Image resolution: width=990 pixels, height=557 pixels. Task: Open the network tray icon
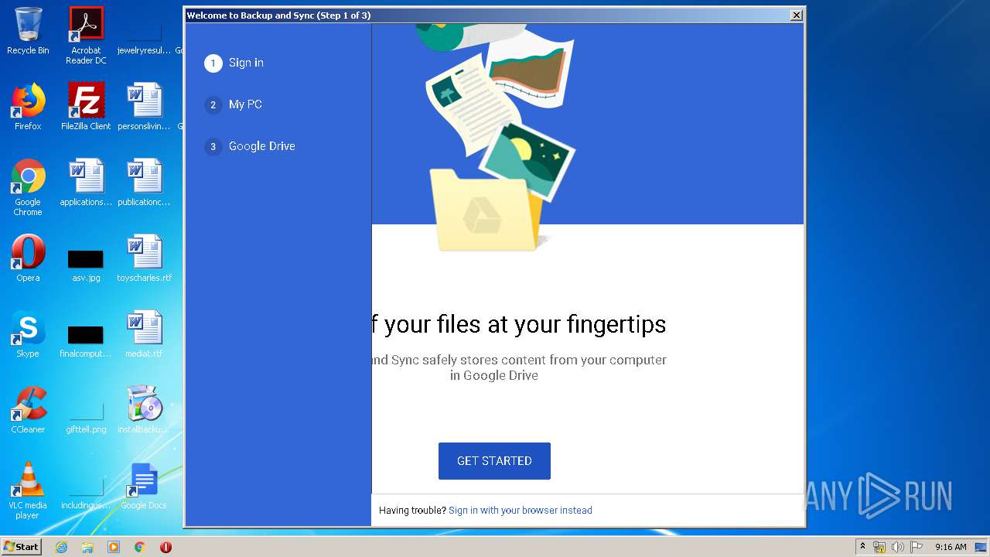(879, 547)
